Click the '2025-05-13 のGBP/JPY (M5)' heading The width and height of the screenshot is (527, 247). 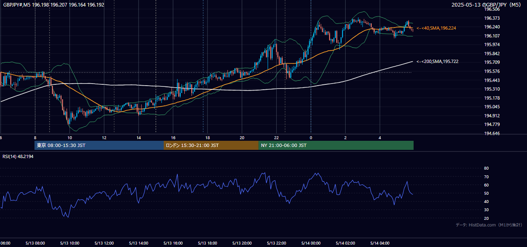pos(487,5)
